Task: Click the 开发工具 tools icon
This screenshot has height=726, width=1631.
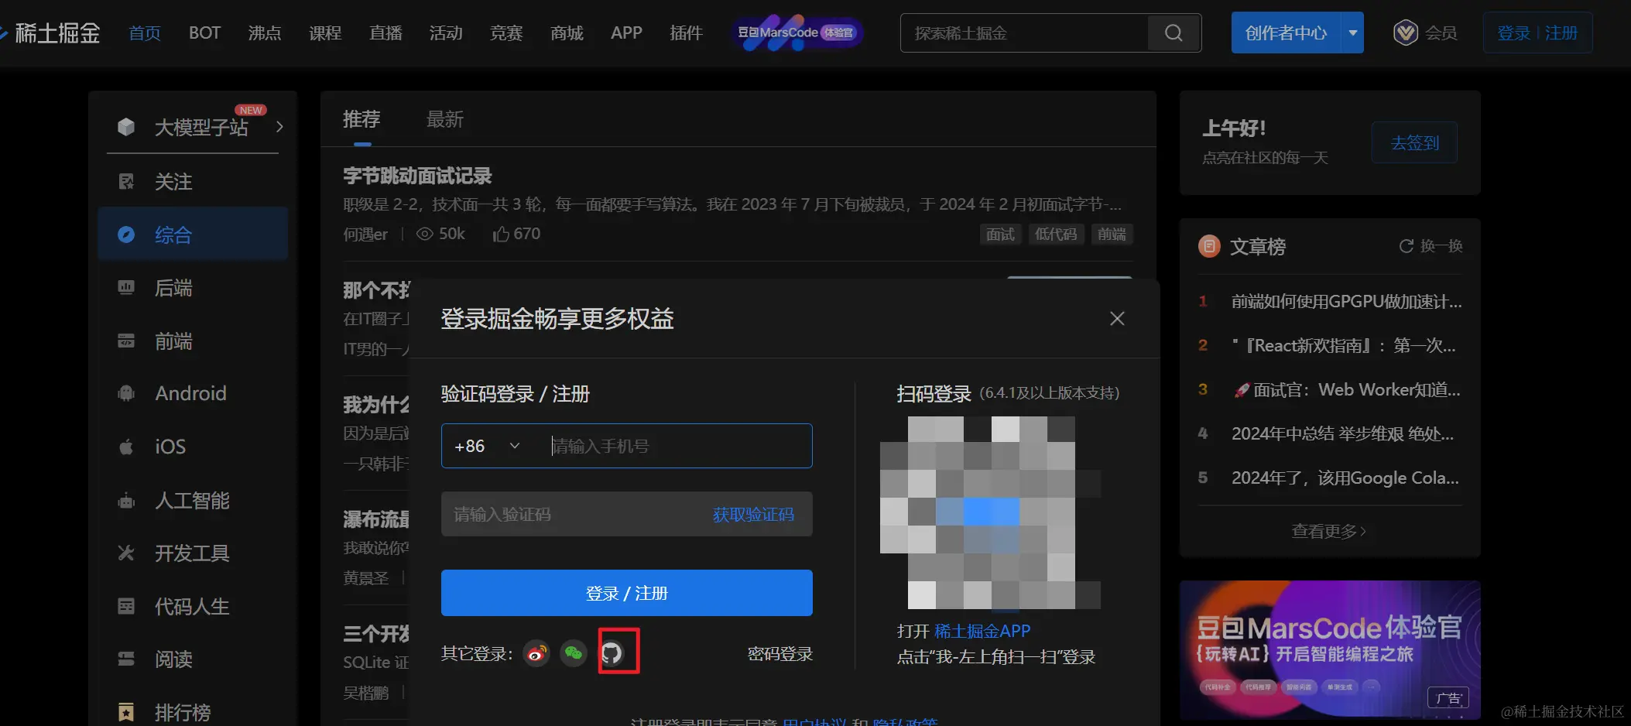Action: (x=126, y=553)
